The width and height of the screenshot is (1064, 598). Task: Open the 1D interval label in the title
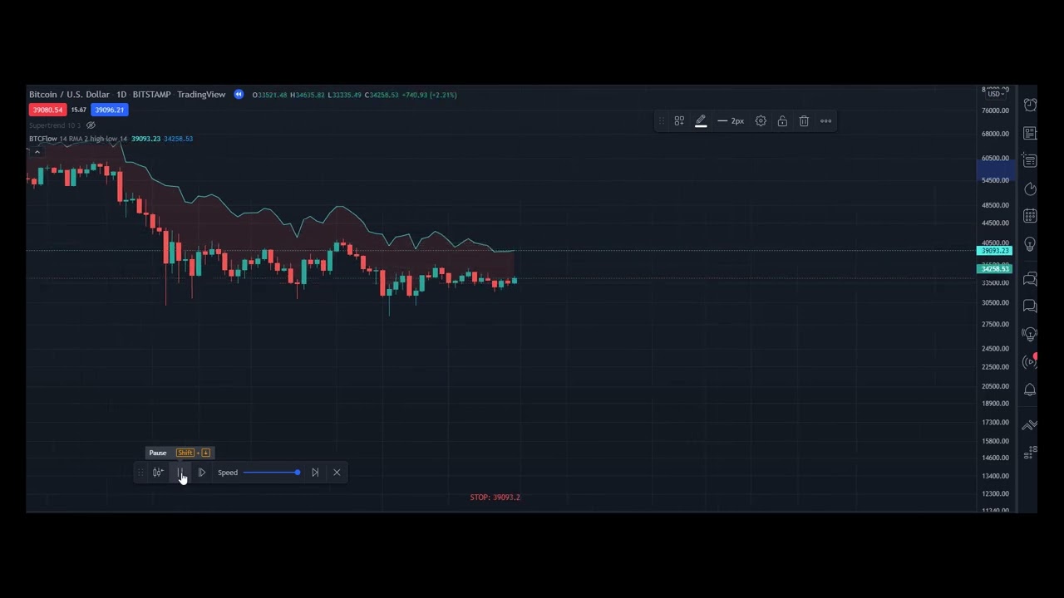pyautogui.click(x=121, y=95)
